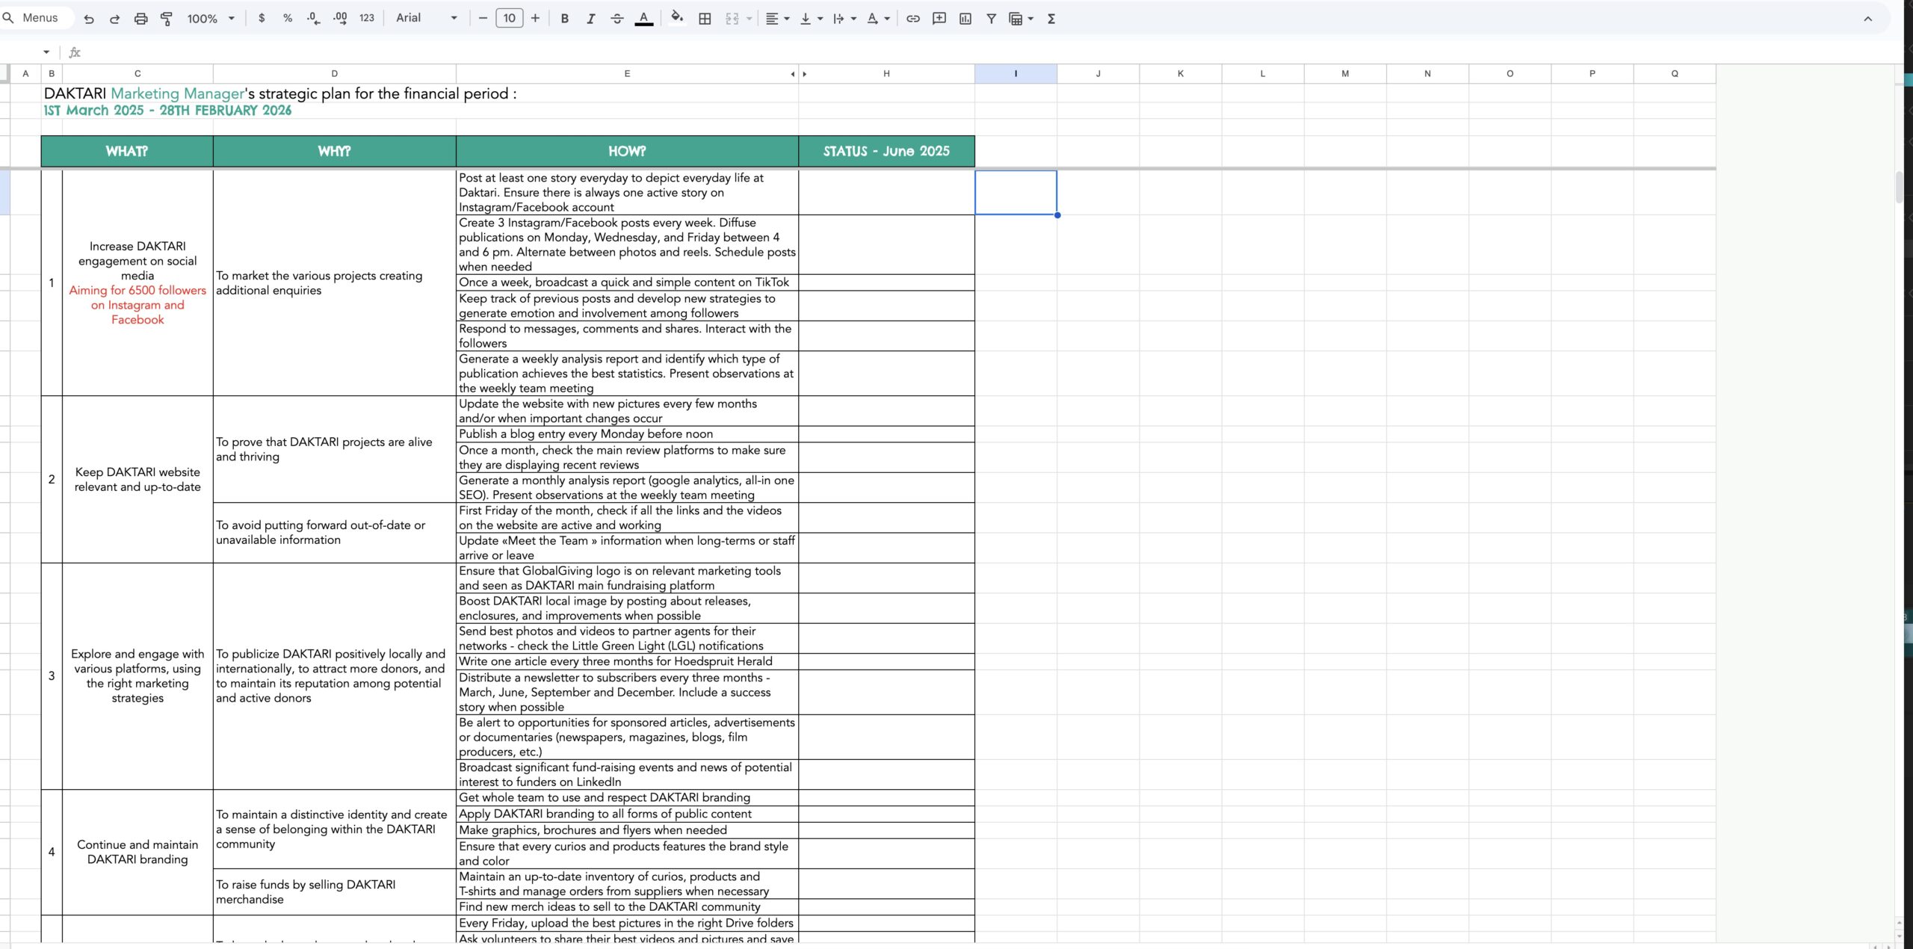Decrease decimal places
Viewport: 1913px width, 949px height.
pyautogui.click(x=314, y=18)
